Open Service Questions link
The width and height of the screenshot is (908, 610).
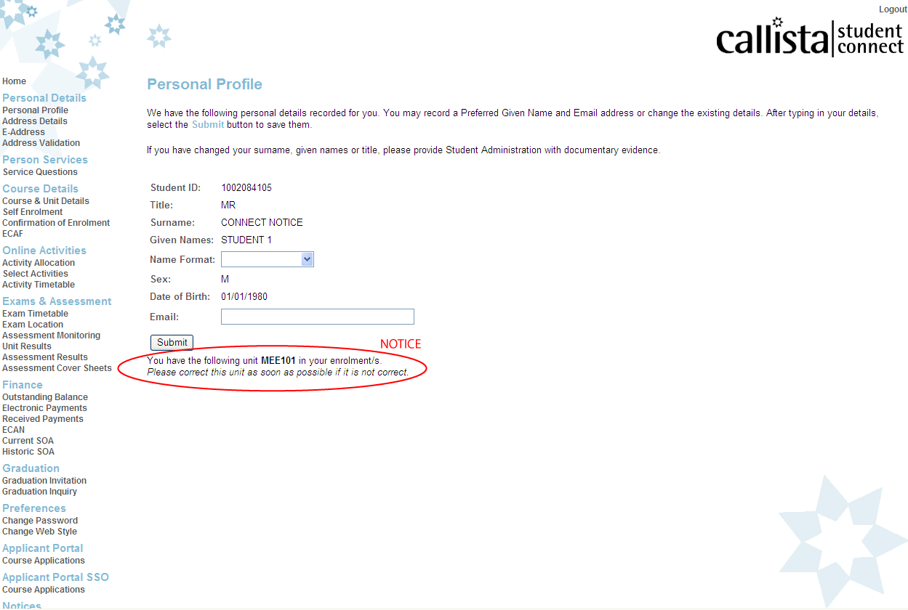(40, 172)
